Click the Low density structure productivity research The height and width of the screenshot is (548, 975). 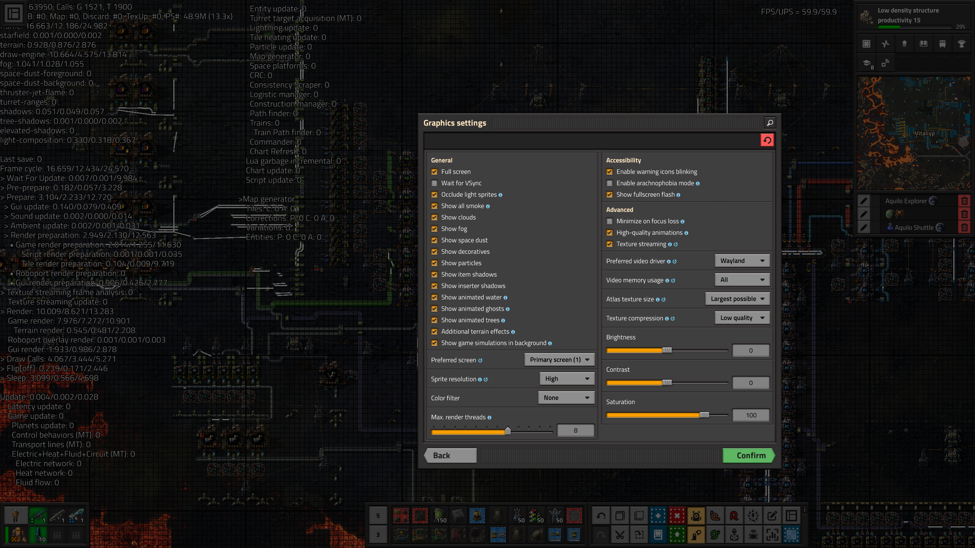(x=914, y=17)
